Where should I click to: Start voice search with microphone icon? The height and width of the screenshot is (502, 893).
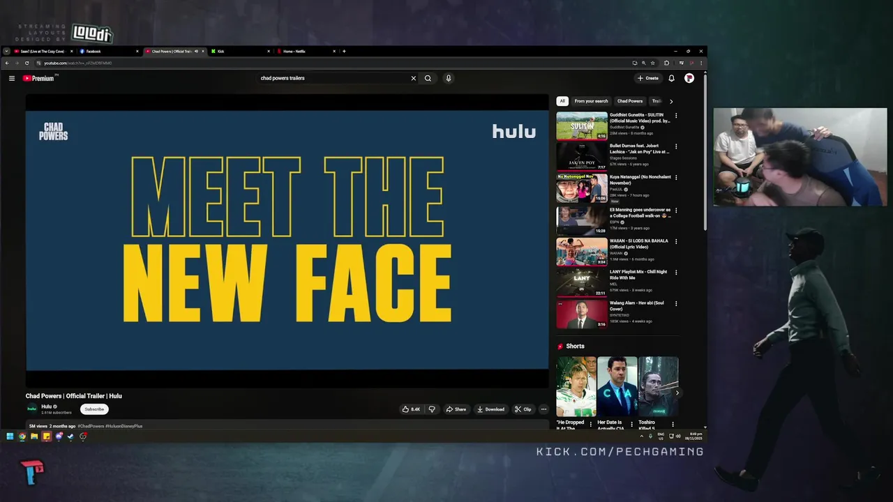[449, 78]
